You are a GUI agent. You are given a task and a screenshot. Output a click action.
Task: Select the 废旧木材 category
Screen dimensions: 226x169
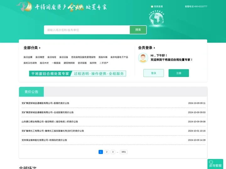(44, 63)
